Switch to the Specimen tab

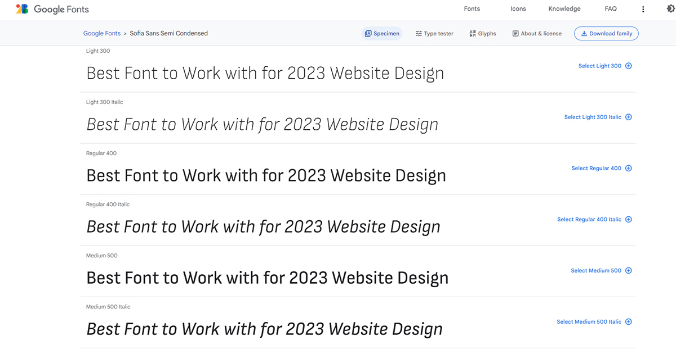pos(382,34)
